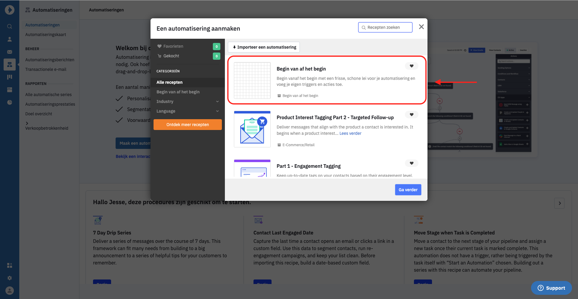Click Importeer een automatisering button
Image resolution: width=578 pixels, height=299 pixels.
pyautogui.click(x=264, y=47)
